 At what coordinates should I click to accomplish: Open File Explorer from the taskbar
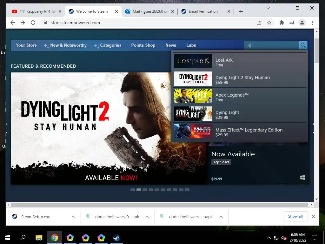click(x=39, y=238)
